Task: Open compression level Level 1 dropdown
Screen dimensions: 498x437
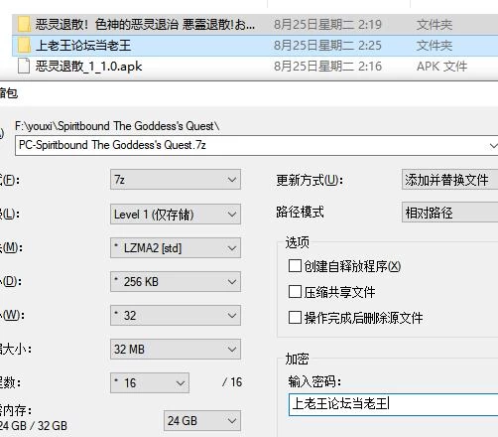Action: coord(176,215)
